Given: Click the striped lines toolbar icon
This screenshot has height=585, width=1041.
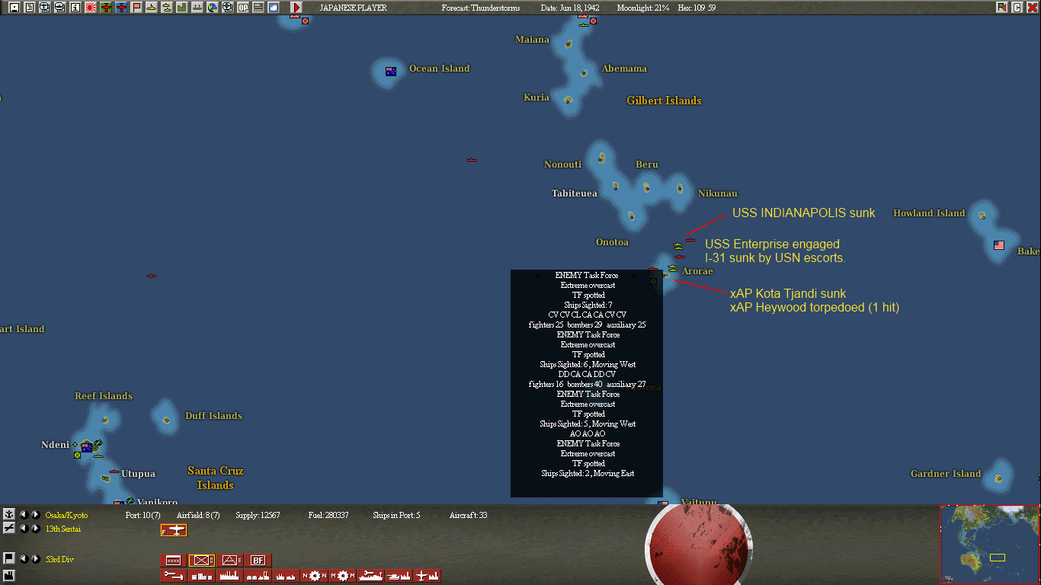Looking at the screenshot, I should pos(258,8).
